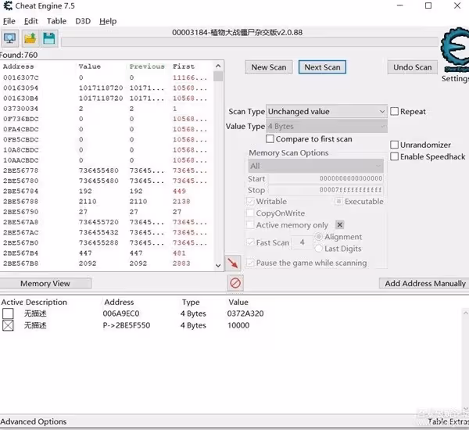Click the Previous column header
The height and width of the screenshot is (430, 469).
click(x=147, y=66)
